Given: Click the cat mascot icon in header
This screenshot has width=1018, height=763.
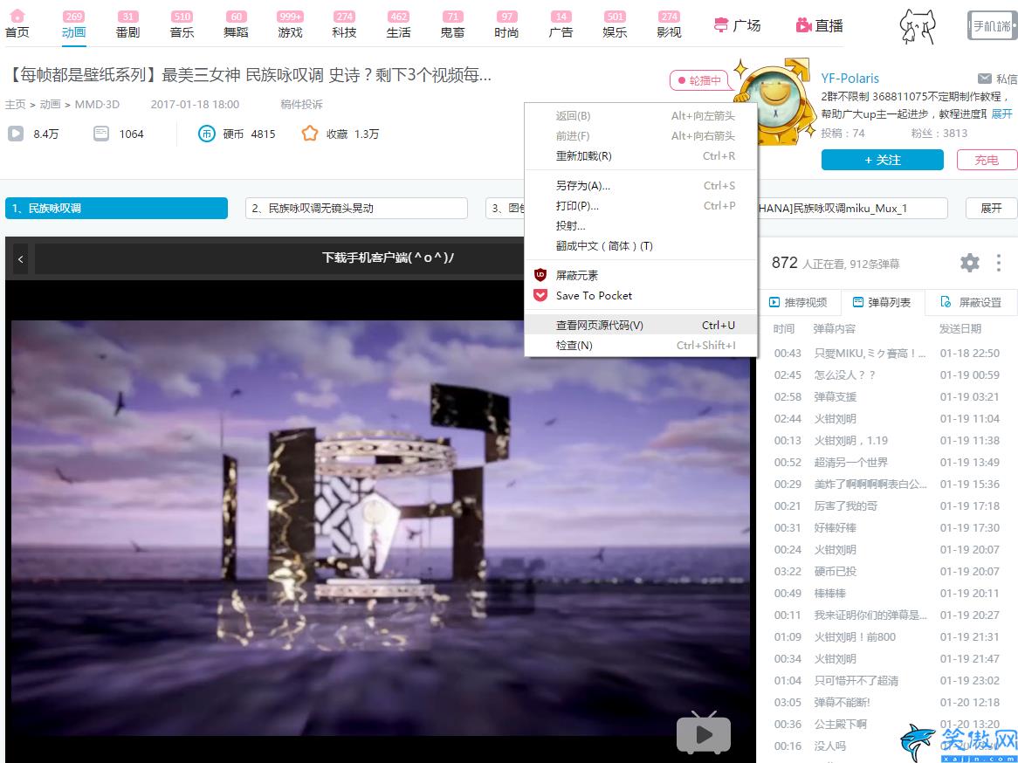Looking at the screenshot, I should point(918,26).
